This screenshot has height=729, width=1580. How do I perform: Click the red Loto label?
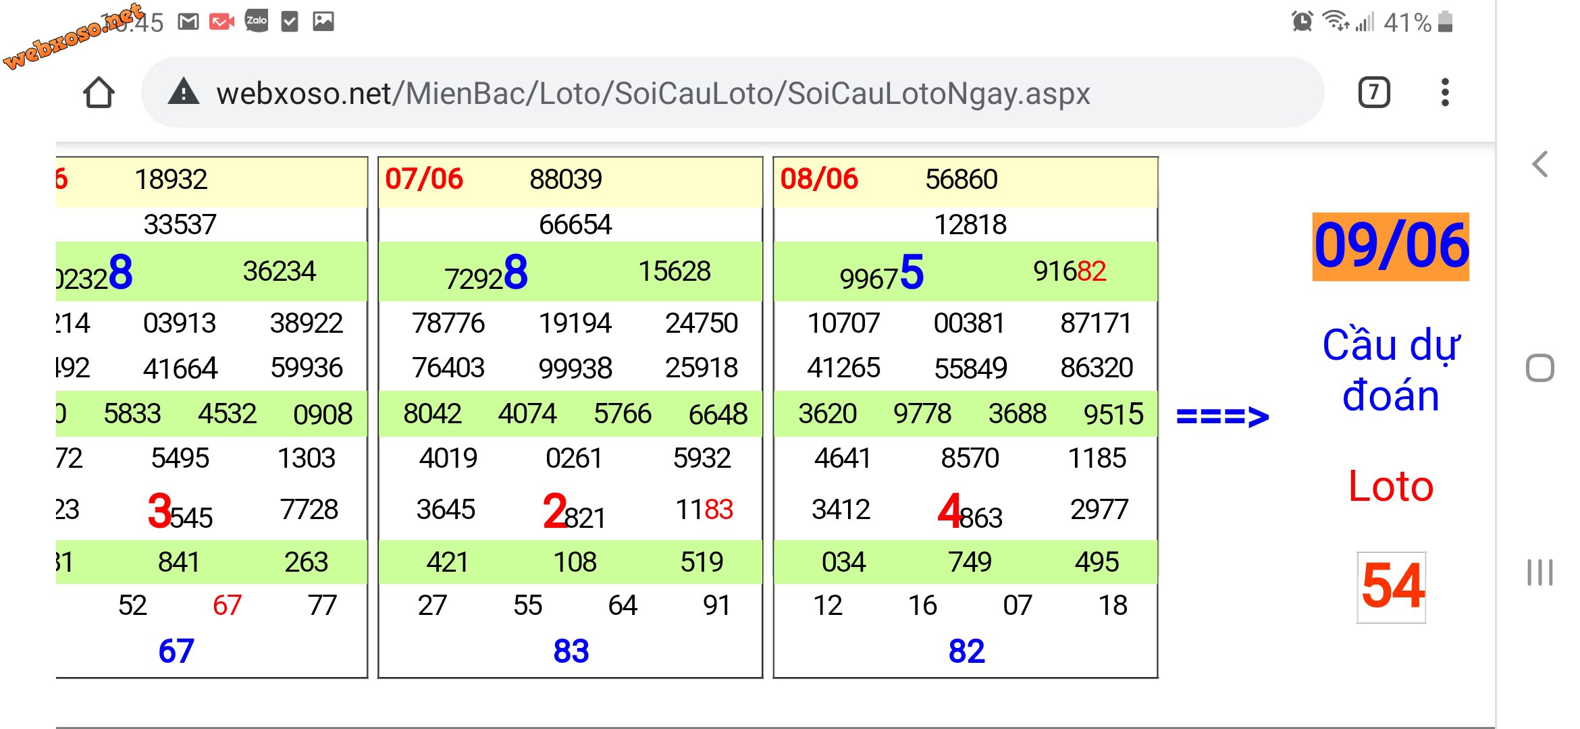(x=1391, y=486)
